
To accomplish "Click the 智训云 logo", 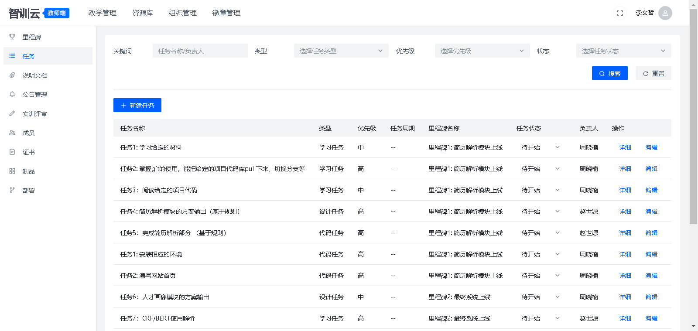I will [24, 13].
